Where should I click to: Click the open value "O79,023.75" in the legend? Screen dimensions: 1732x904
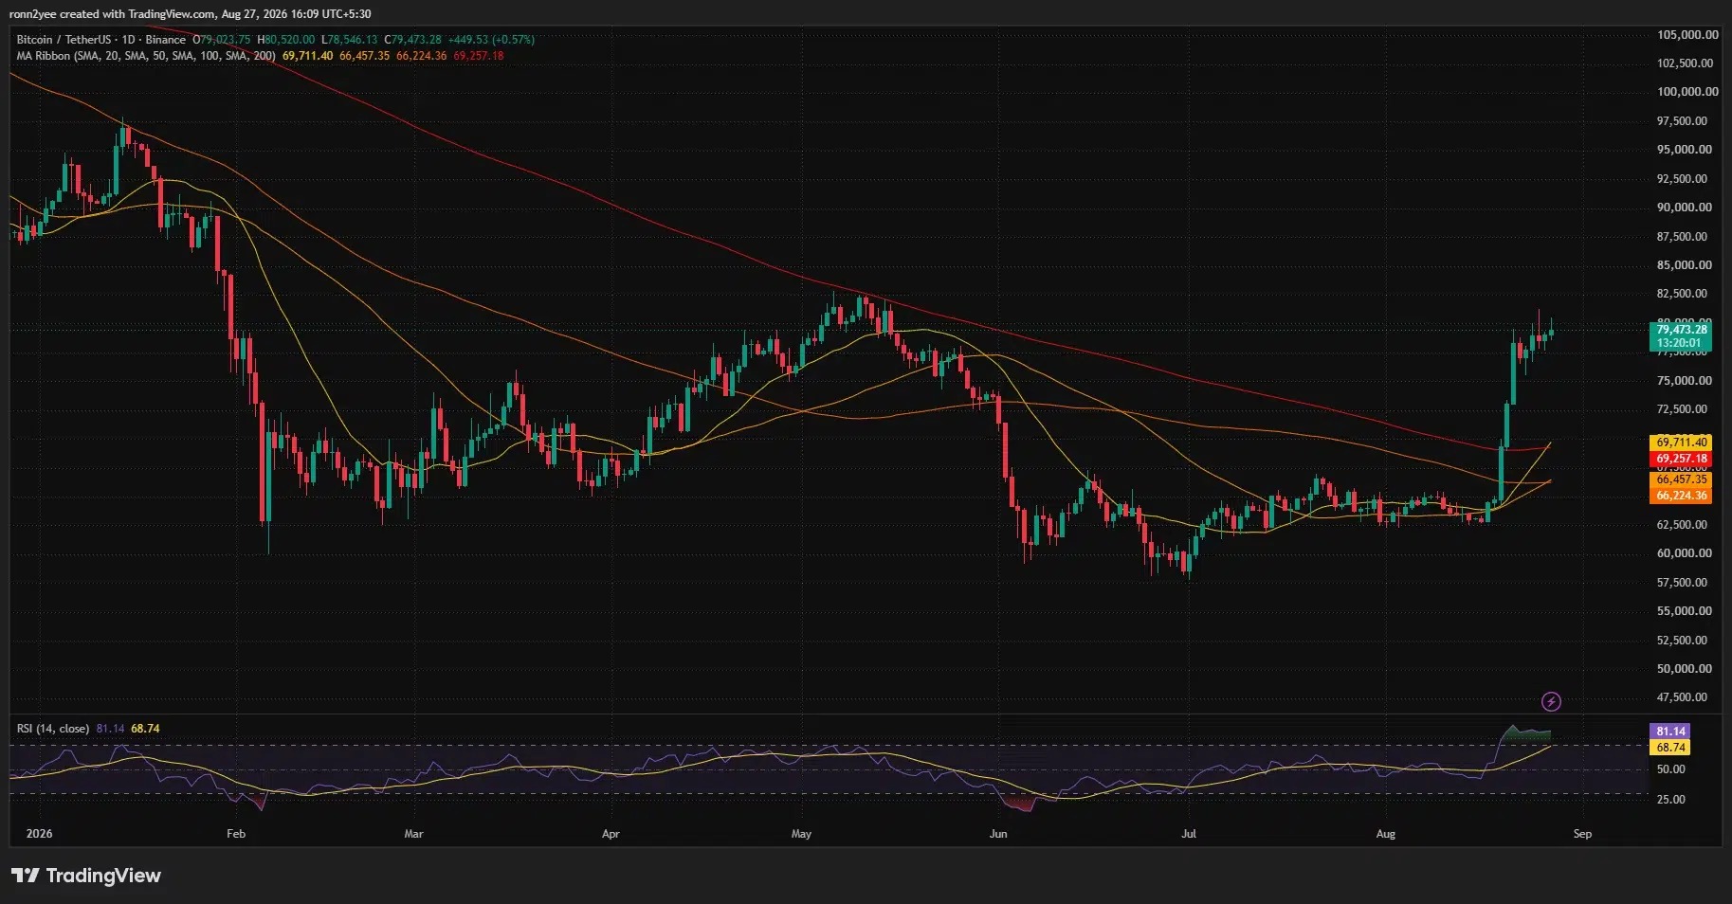click(222, 40)
